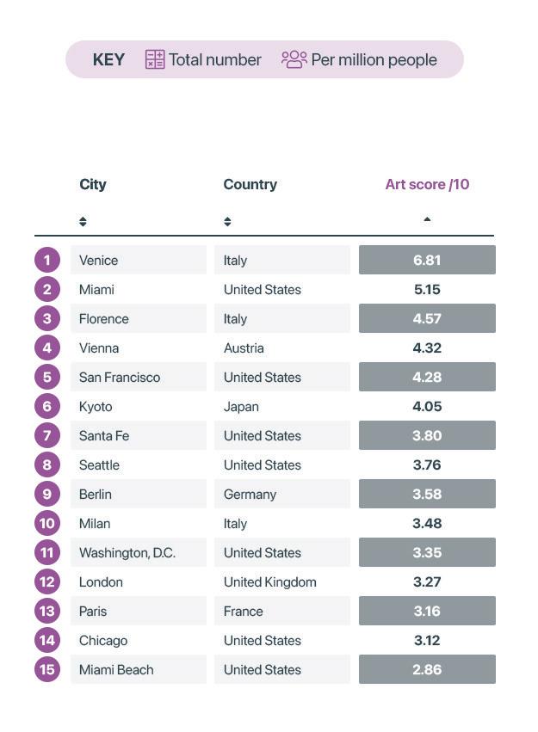The width and height of the screenshot is (538, 732).
Task: Sort table by Country arrows
Action: click(x=227, y=222)
